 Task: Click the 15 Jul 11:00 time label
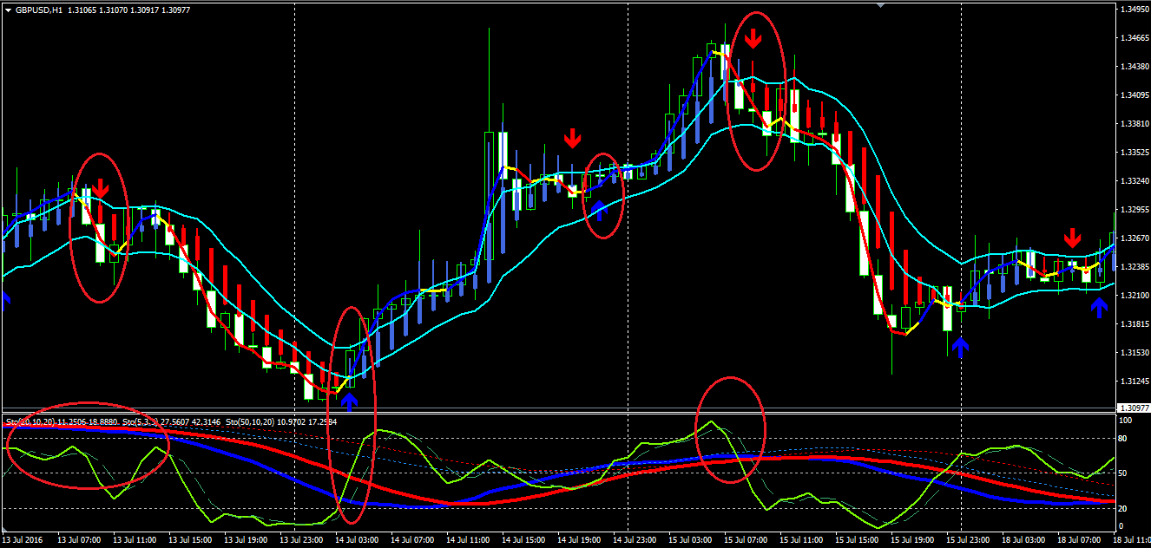[x=802, y=540]
